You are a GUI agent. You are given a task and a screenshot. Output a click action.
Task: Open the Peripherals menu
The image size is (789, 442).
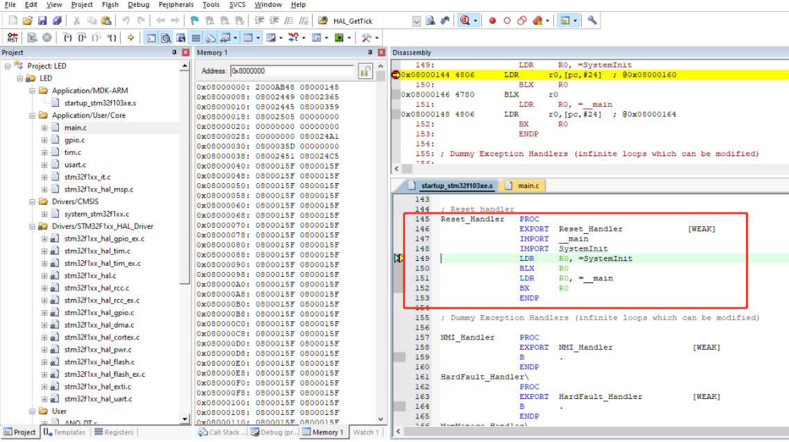tap(175, 5)
